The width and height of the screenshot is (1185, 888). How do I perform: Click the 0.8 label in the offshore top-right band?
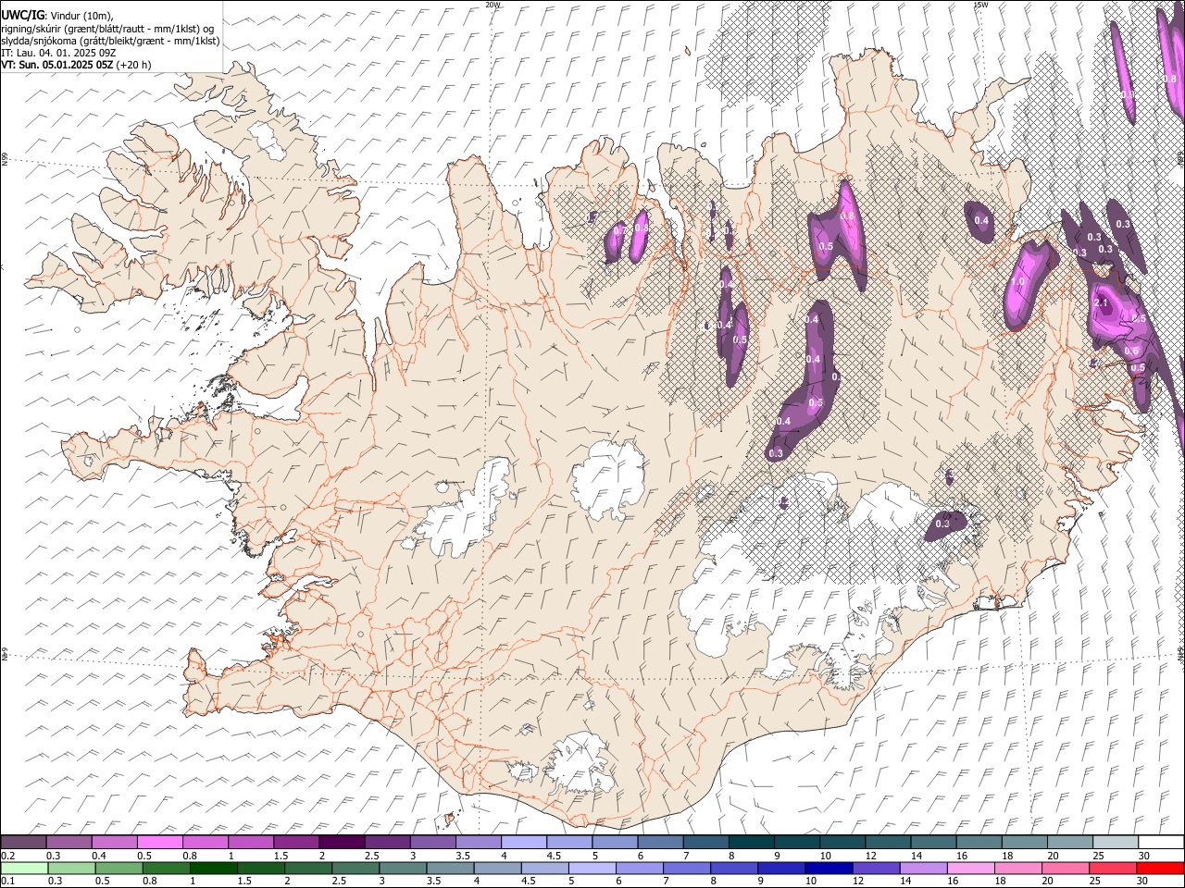(x=1170, y=79)
